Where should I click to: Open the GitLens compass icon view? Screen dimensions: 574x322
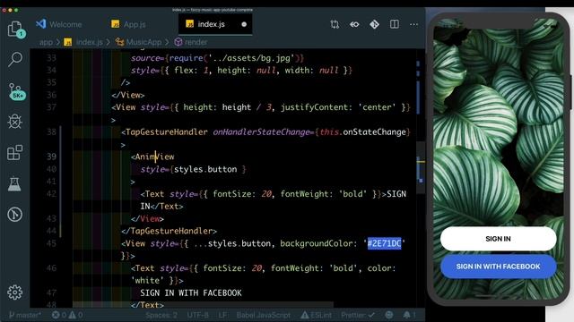click(14, 215)
